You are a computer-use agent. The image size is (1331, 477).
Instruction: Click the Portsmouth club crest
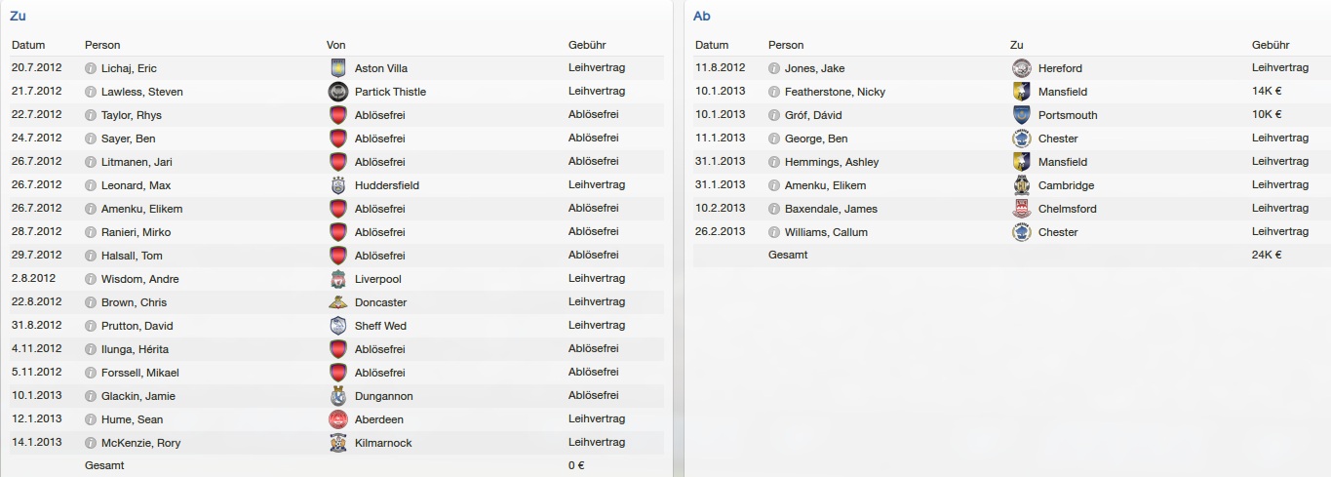coord(1022,115)
